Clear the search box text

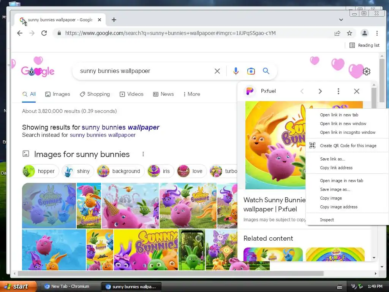(x=217, y=71)
